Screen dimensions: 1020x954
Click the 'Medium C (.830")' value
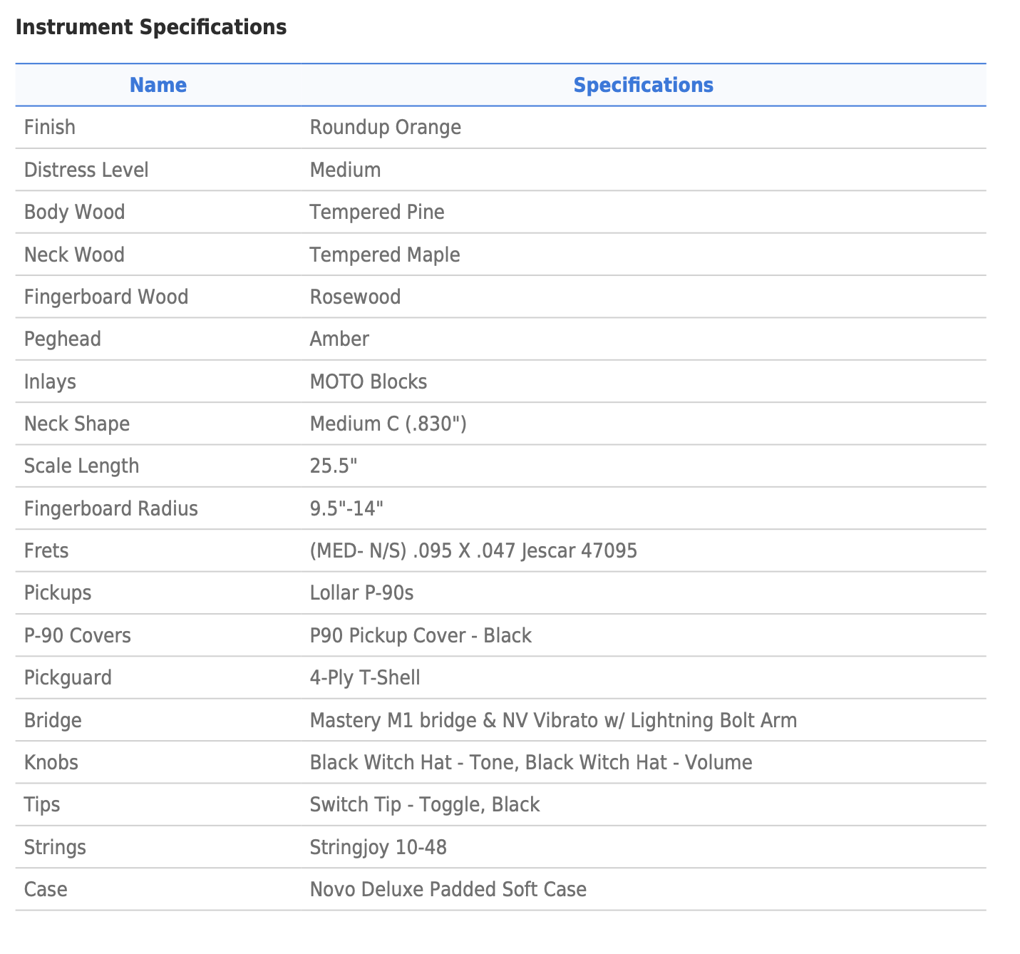coord(388,424)
